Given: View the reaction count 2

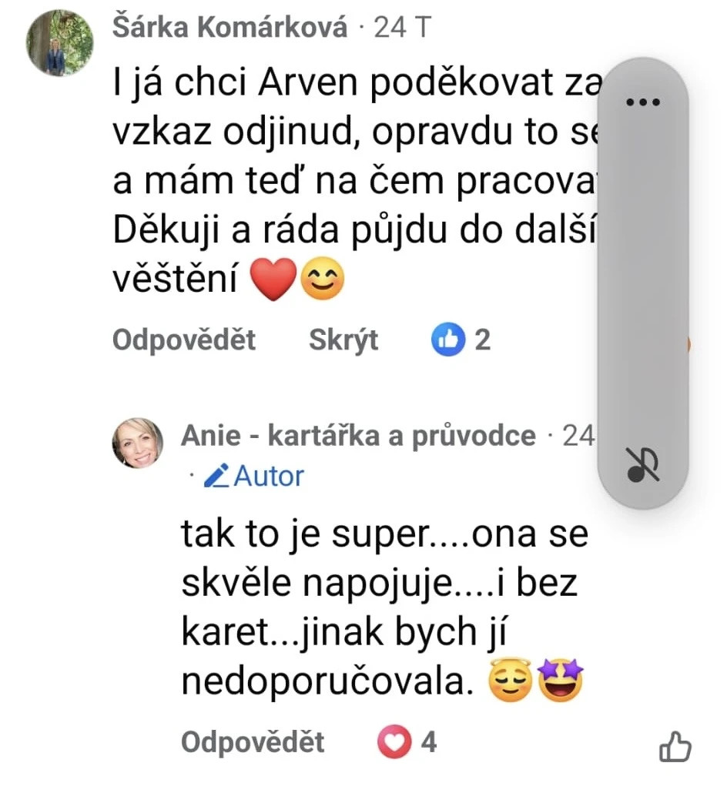Looking at the screenshot, I should [483, 340].
